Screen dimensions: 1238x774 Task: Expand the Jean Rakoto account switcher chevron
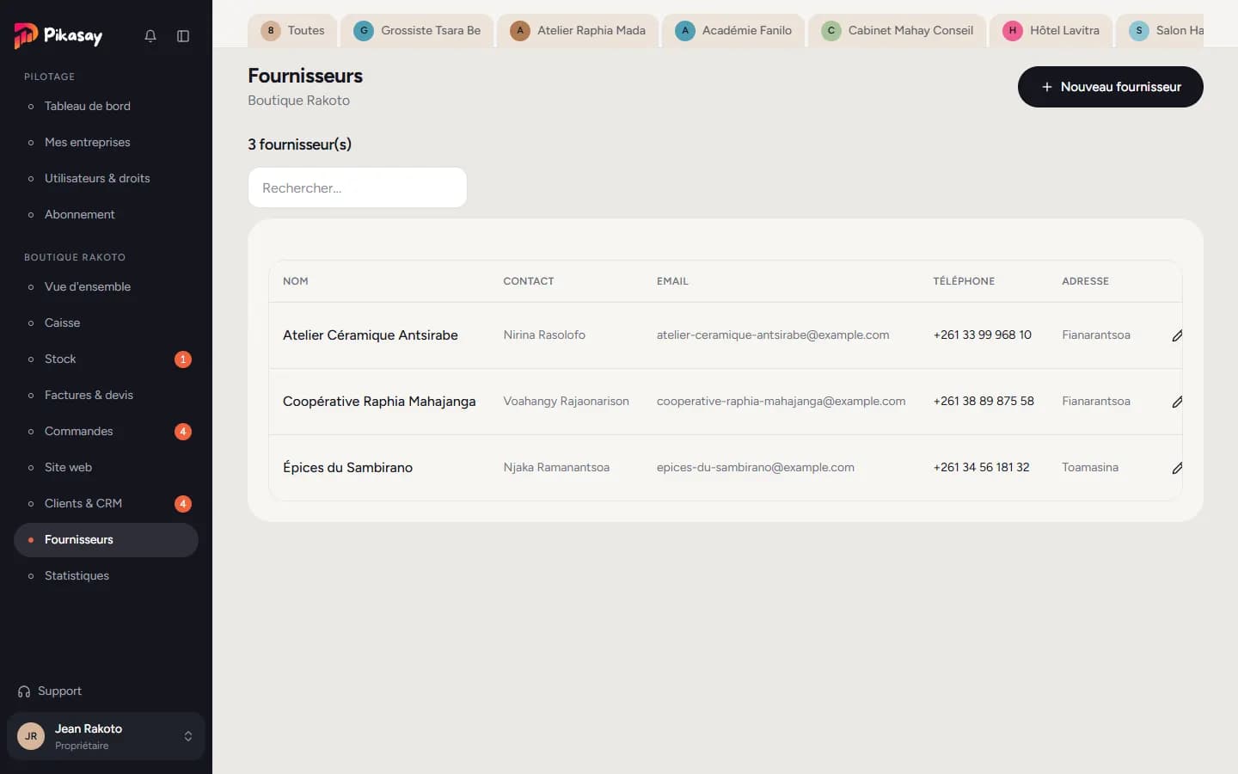[x=188, y=736]
